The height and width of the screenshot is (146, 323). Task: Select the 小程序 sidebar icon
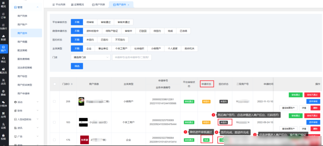coord(3,104)
